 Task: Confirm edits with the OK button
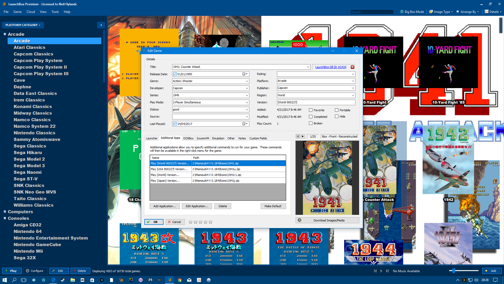tap(154, 222)
